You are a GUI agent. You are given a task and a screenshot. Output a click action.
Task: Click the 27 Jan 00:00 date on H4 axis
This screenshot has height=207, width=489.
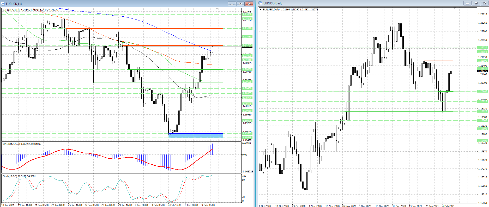92,205
